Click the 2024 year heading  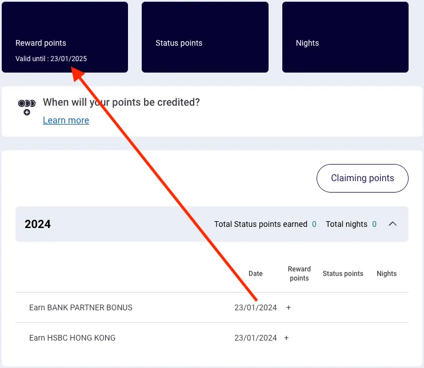(x=38, y=224)
